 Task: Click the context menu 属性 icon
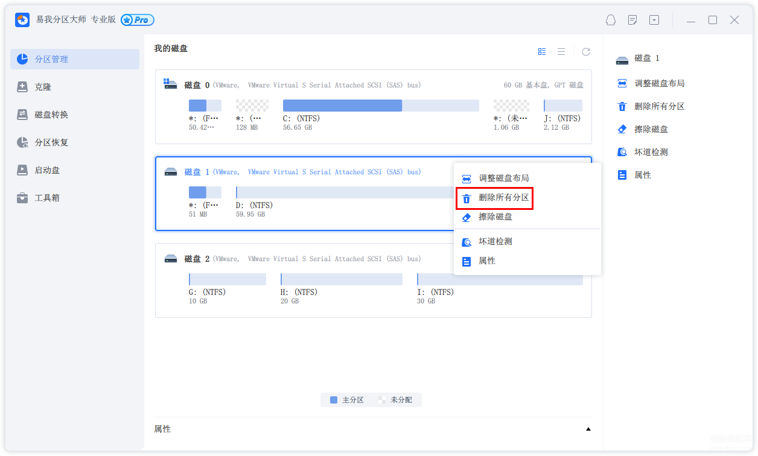coord(467,261)
